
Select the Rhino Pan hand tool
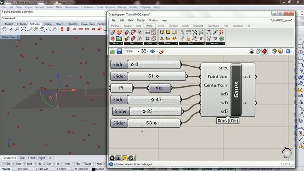(x=4, y=29)
